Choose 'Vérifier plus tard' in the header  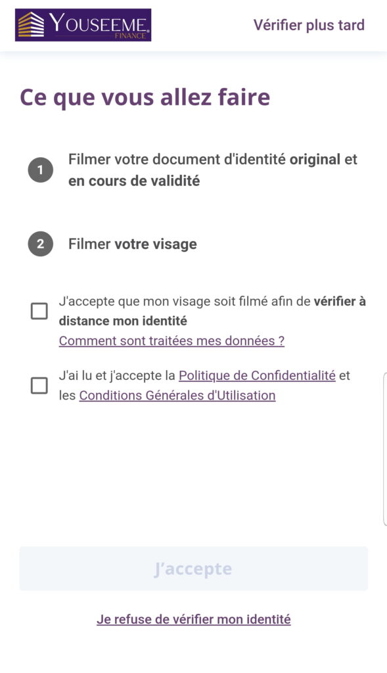click(309, 25)
